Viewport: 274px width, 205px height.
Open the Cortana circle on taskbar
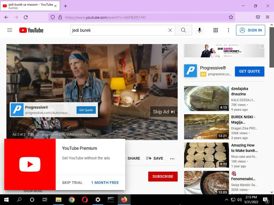(x=32, y=200)
